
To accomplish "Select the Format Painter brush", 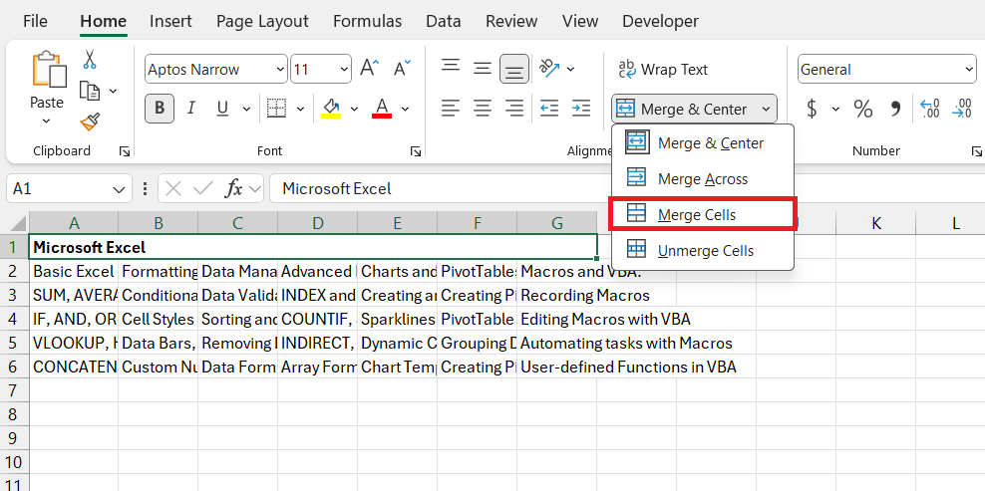I will tap(89, 122).
